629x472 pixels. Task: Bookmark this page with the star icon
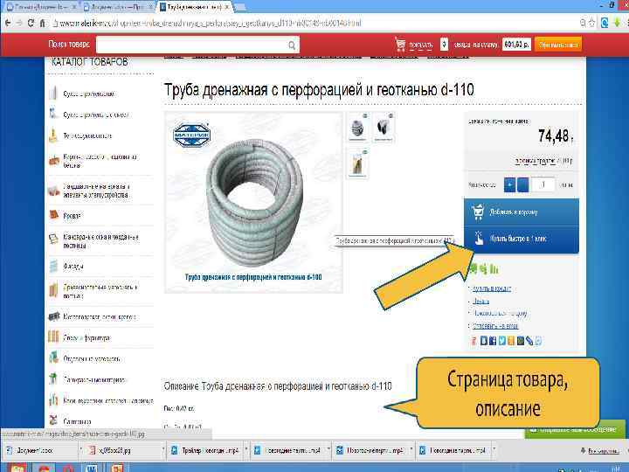[592, 23]
